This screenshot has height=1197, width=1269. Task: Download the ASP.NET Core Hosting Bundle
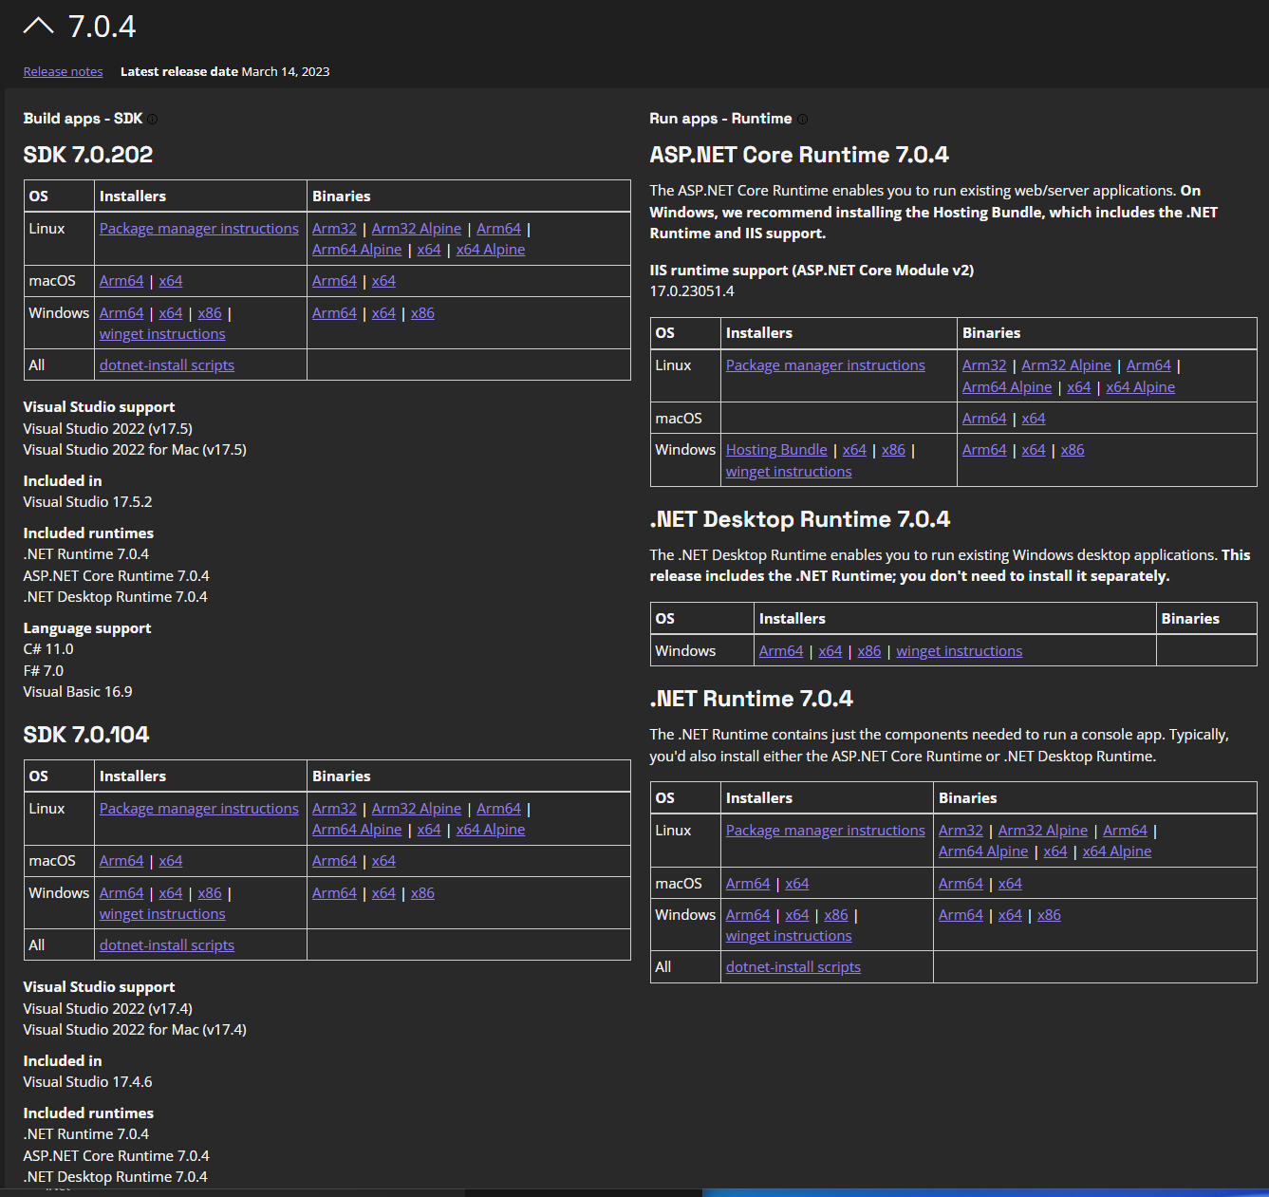[x=776, y=450]
